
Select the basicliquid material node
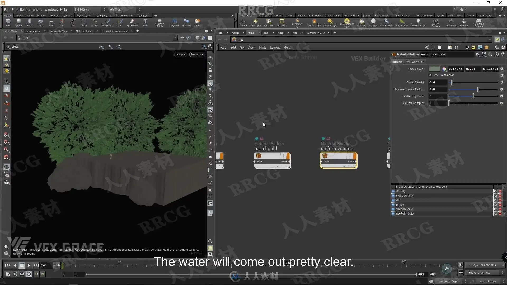click(272, 160)
